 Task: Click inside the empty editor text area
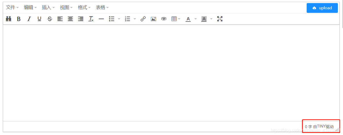pyautogui.click(x=171, y=73)
